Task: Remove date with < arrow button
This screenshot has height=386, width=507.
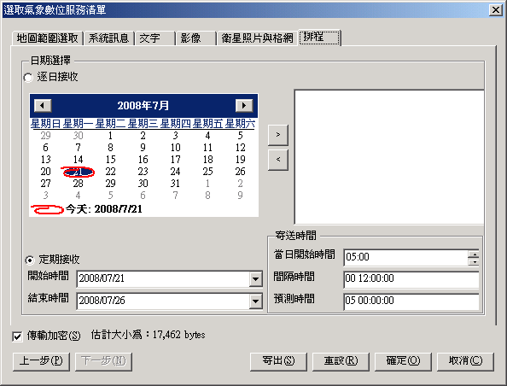Action: [x=278, y=160]
